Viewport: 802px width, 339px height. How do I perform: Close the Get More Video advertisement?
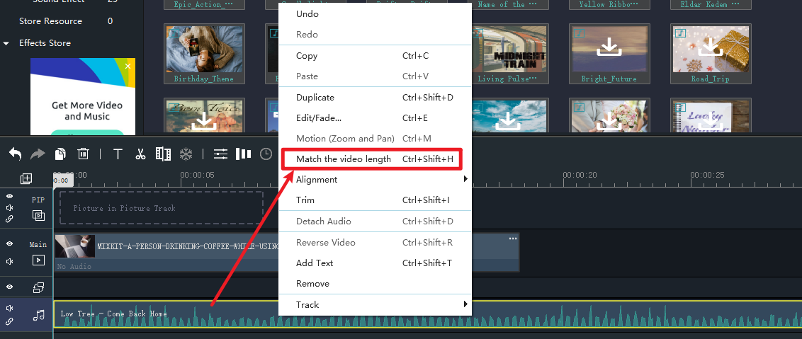pos(128,66)
